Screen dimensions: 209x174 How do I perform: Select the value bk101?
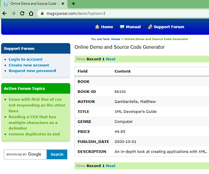(x=120, y=91)
